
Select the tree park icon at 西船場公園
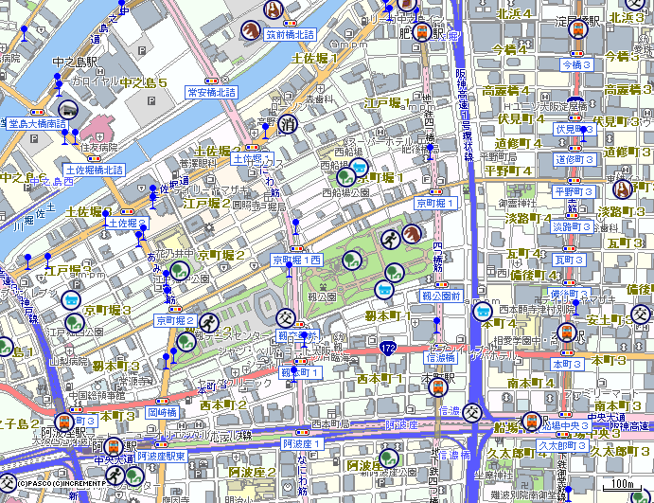click(347, 174)
